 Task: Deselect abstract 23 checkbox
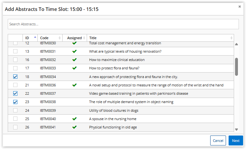[15, 102]
